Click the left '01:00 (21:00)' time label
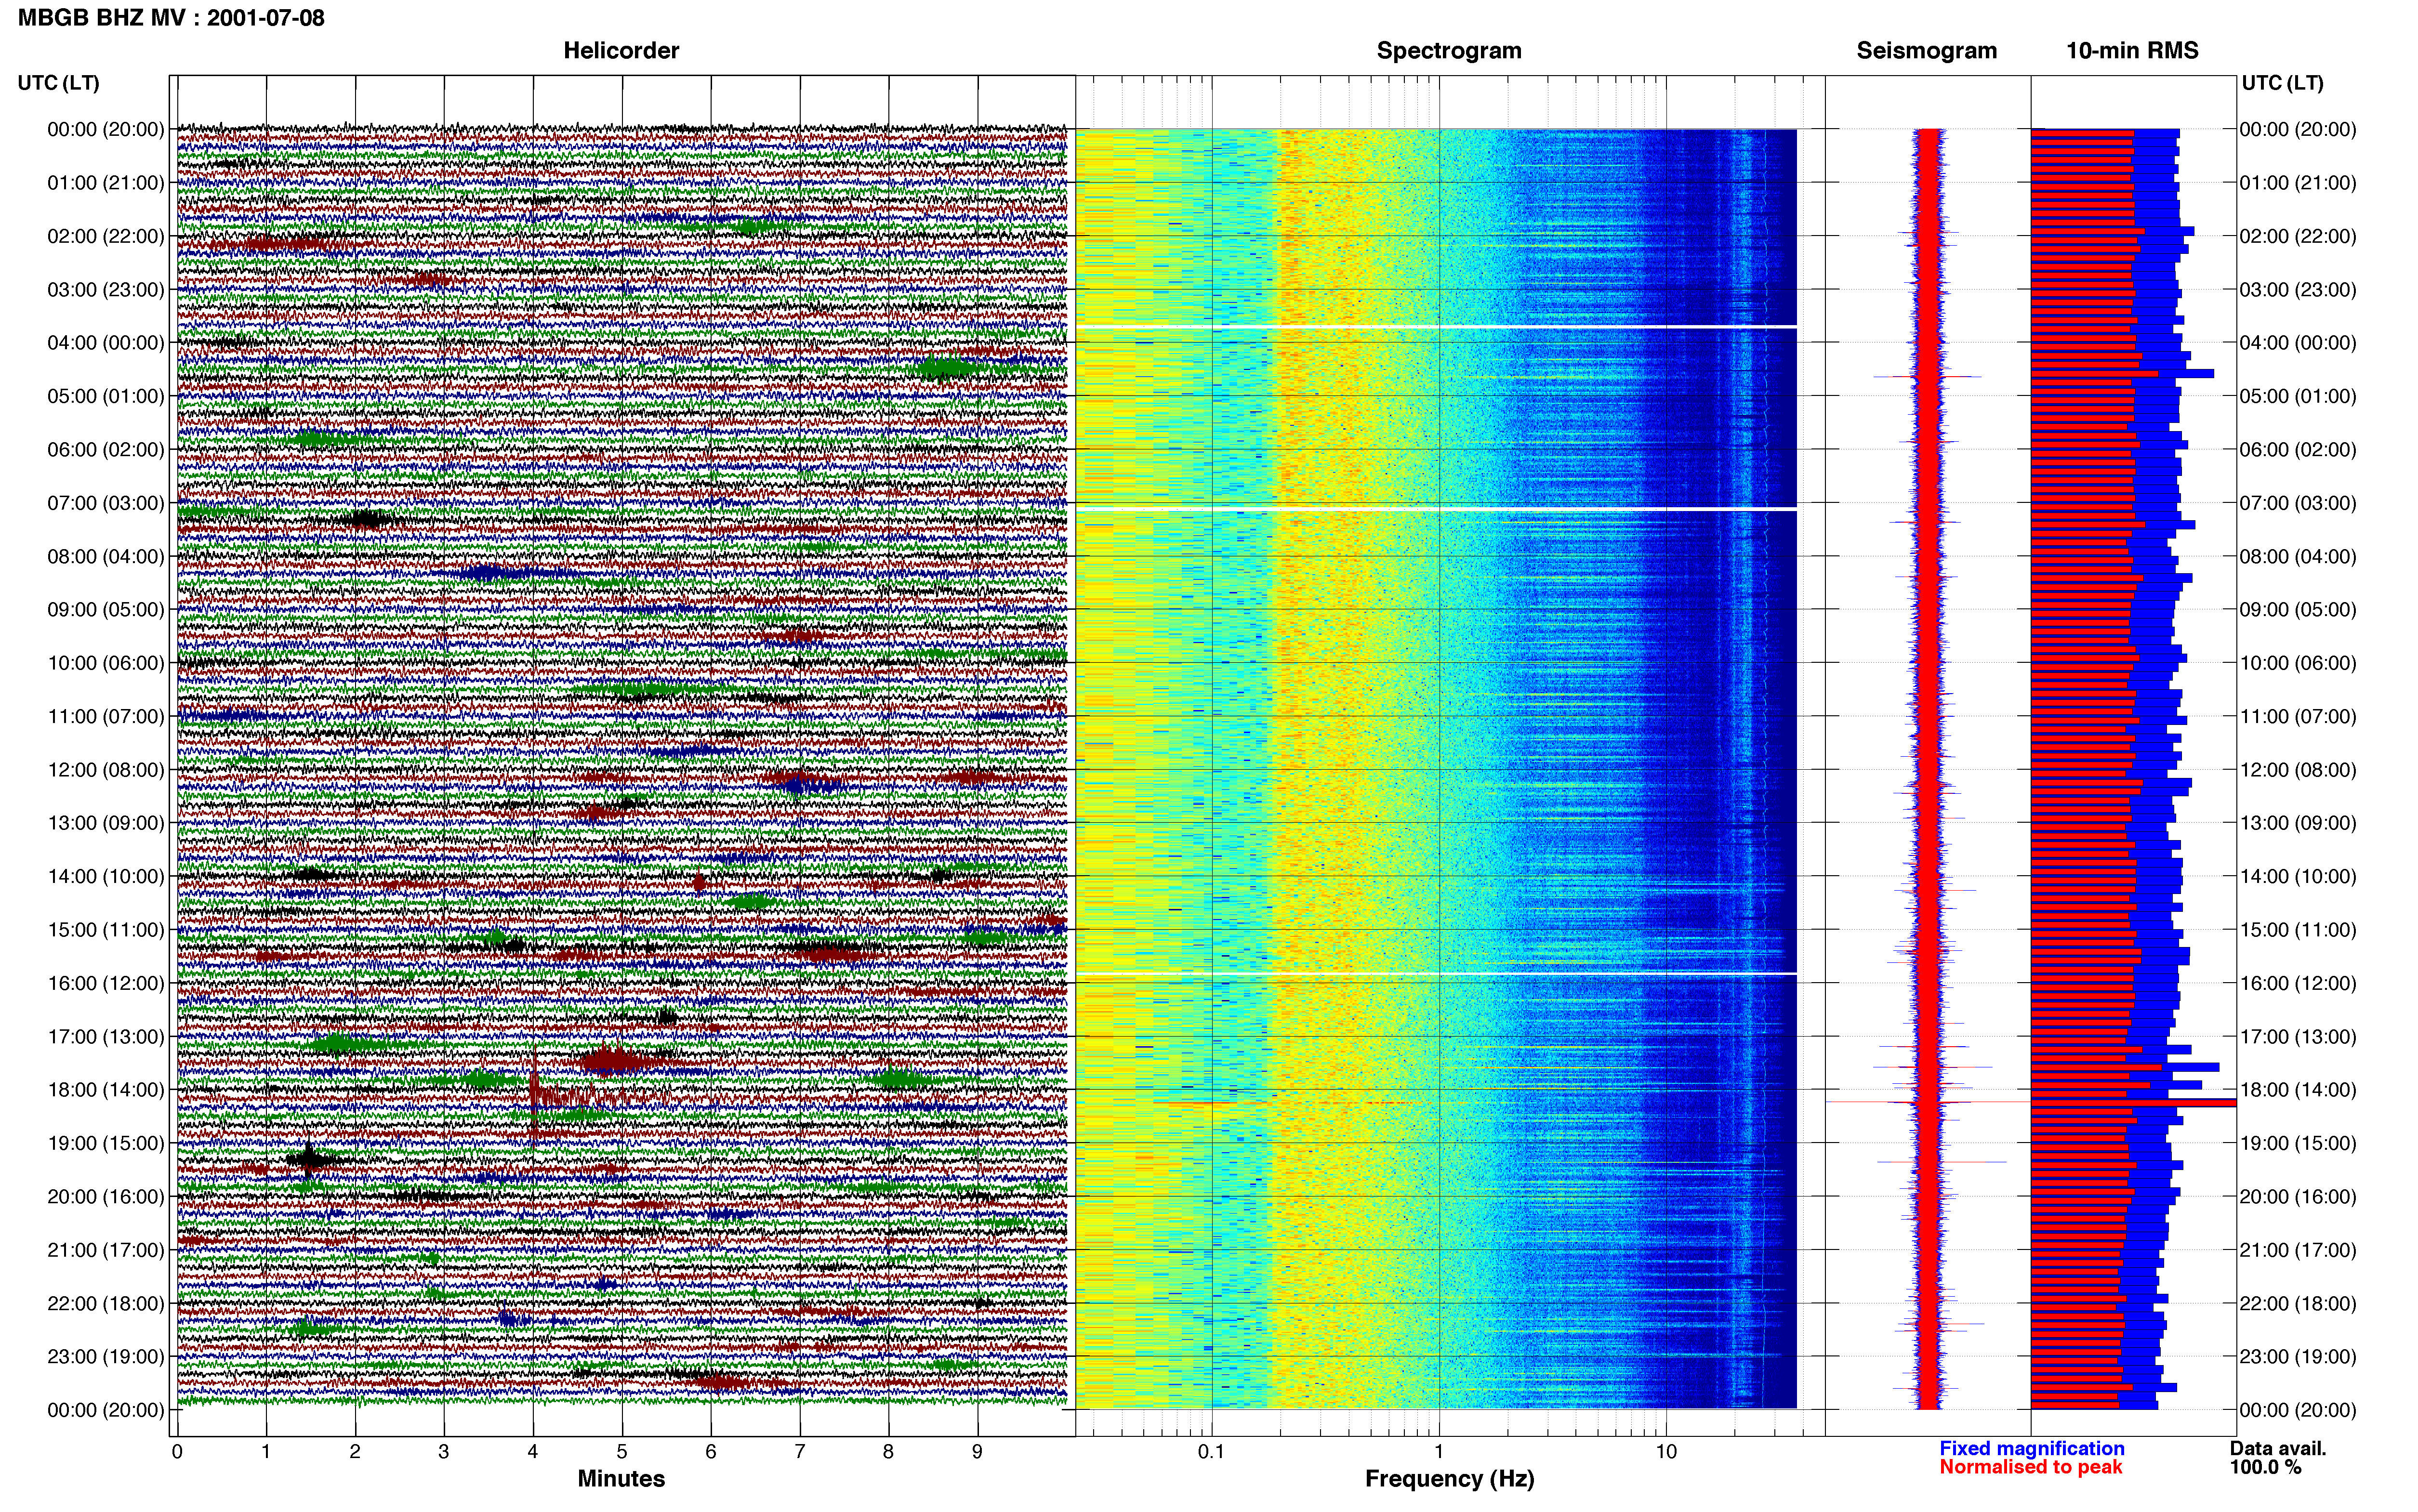 click(106, 183)
